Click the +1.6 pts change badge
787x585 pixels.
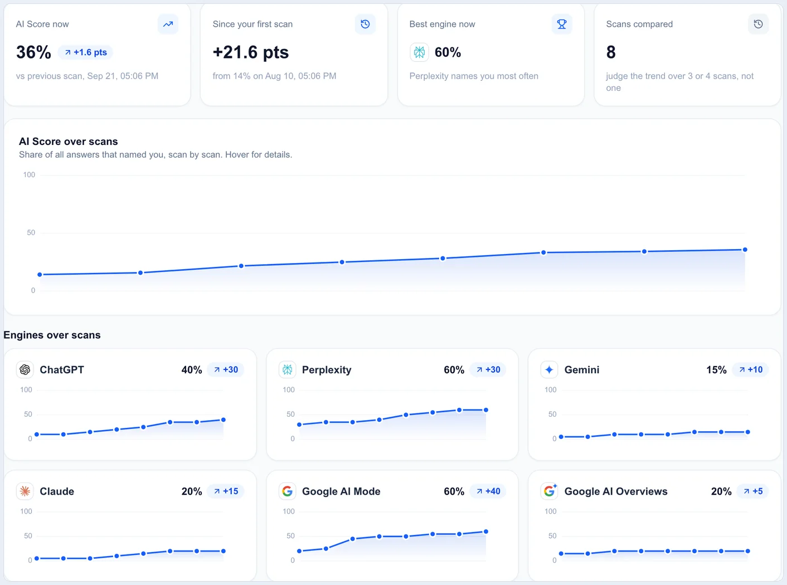click(x=85, y=52)
